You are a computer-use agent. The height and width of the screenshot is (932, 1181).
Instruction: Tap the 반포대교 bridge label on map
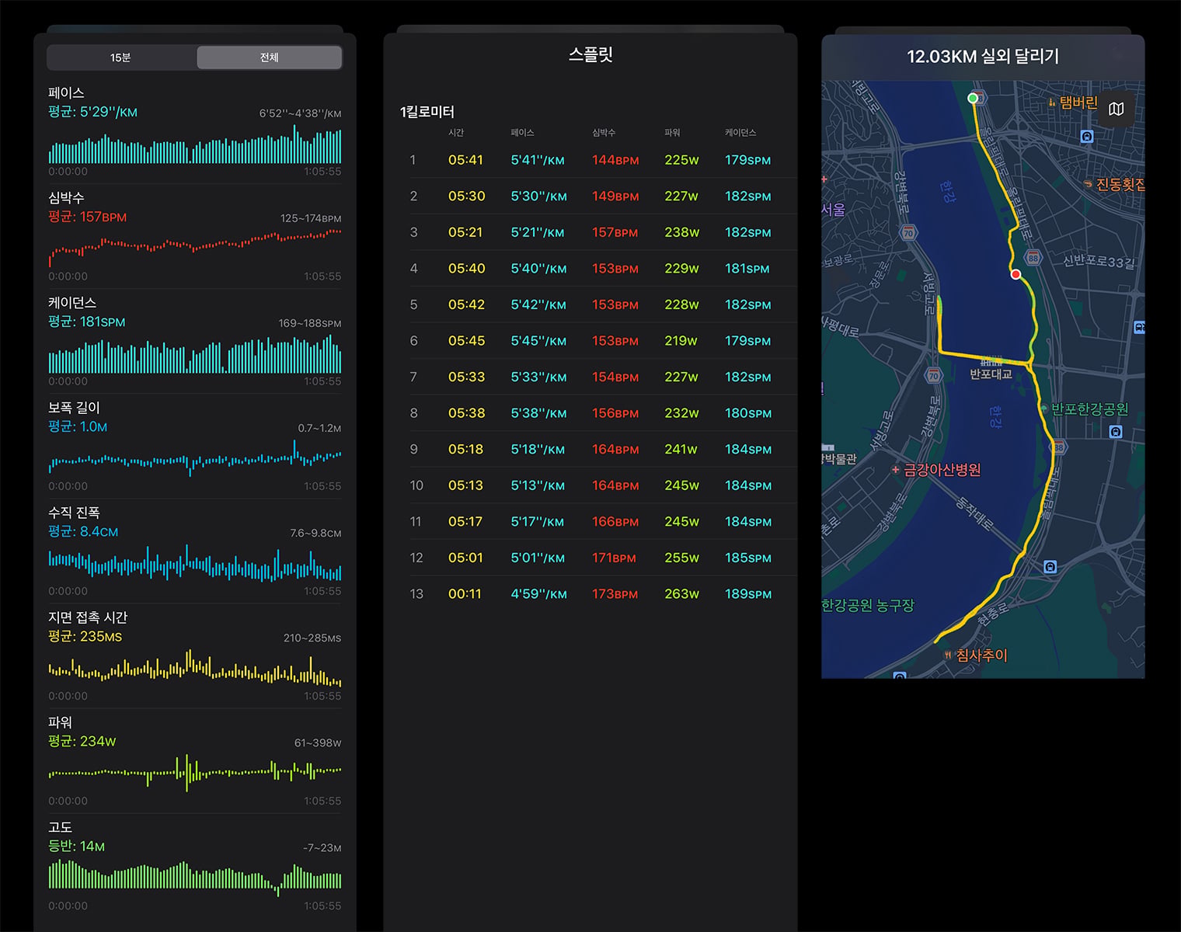(991, 374)
